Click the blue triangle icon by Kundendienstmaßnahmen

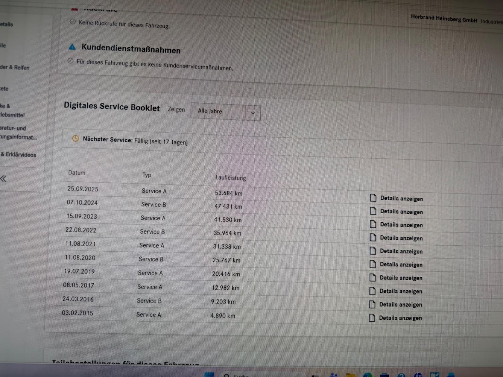[x=72, y=47]
